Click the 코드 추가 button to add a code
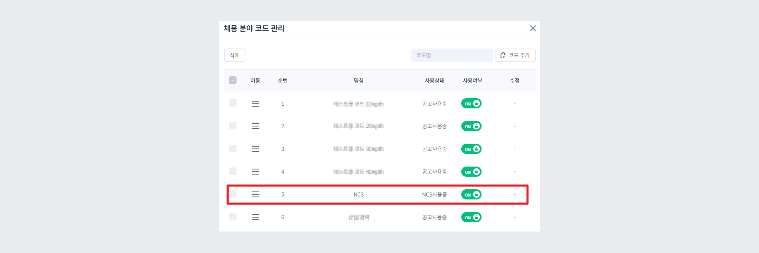759x253 pixels. pos(515,55)
